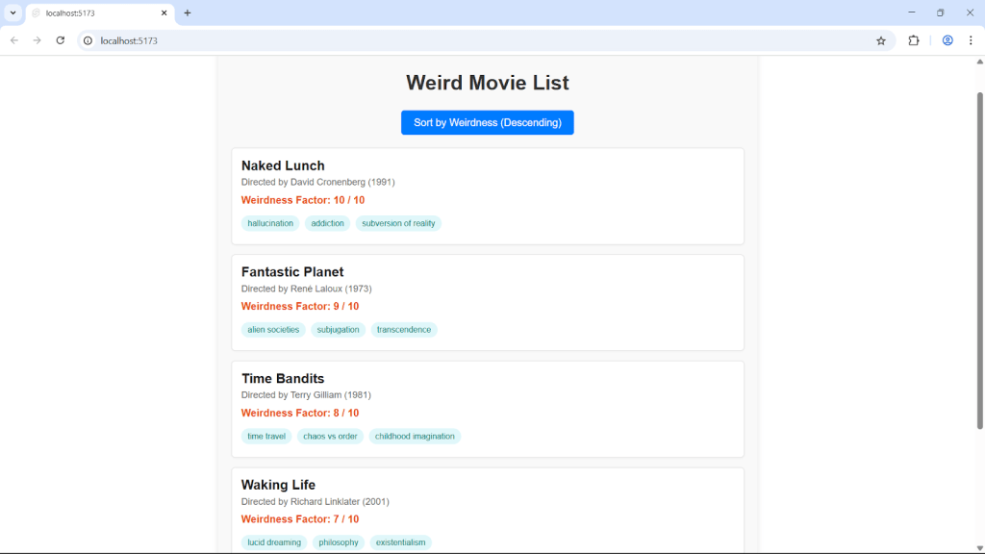
Task: Open a new browser tab
Action: [187, 13]
